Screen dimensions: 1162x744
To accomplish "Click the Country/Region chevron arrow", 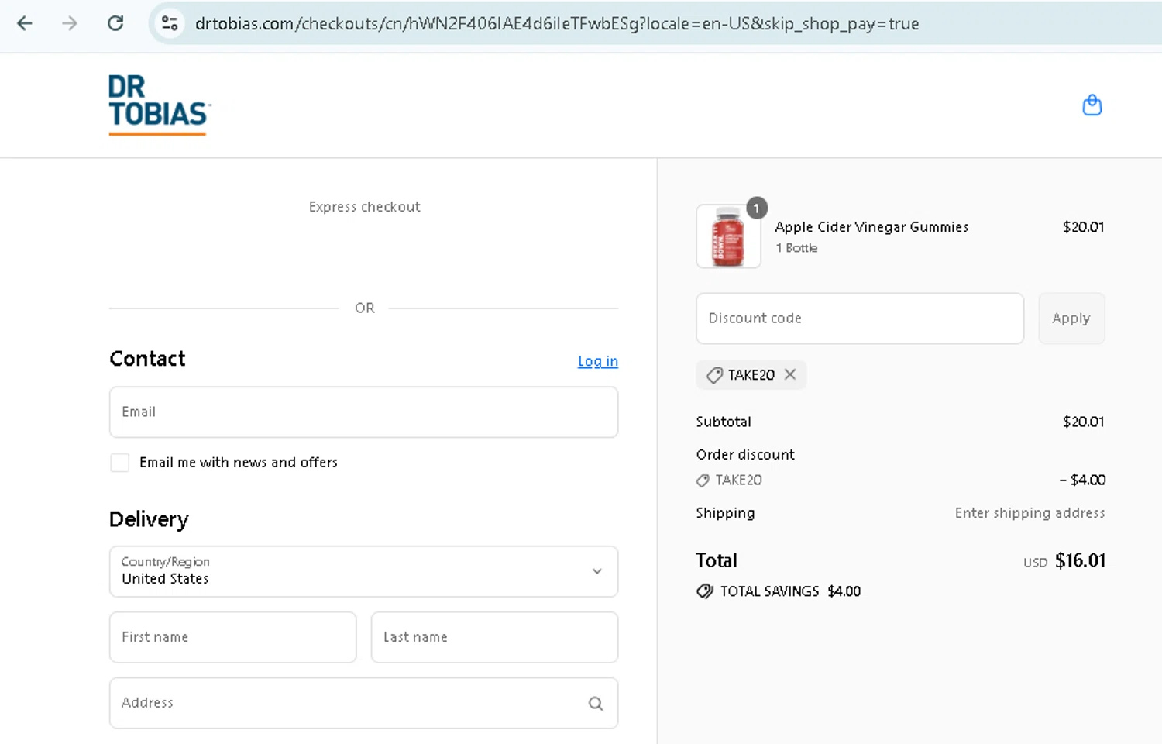I will click(597, 571).
